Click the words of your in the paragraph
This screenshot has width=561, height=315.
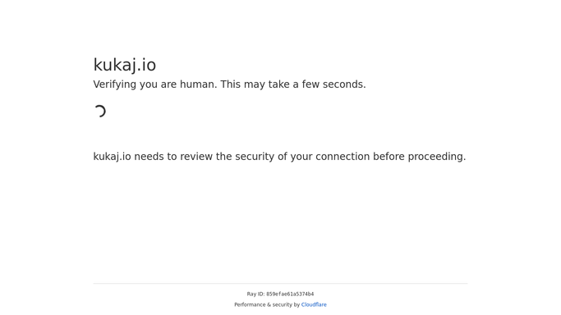[295, 157]
